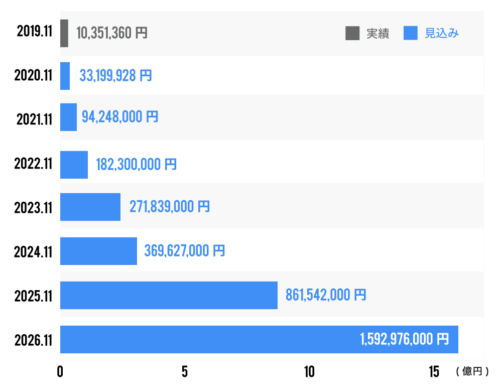Select the 2025.11 axis label

pyautogui.click(x=33, y=296)
